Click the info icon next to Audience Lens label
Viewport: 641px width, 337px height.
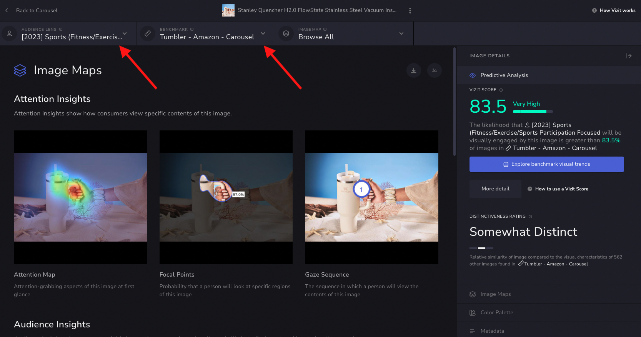coord(61,29)
